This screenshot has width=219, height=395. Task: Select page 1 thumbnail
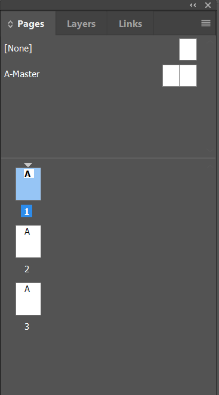[x=29, y=184]
